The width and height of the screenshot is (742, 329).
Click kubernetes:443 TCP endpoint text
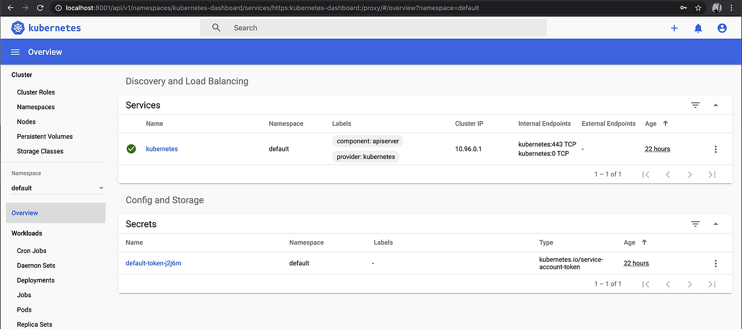tap(547, 144)
